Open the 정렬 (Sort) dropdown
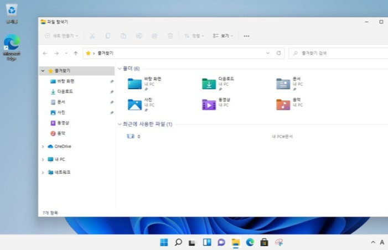388x250 pixels. coord(194,36)
